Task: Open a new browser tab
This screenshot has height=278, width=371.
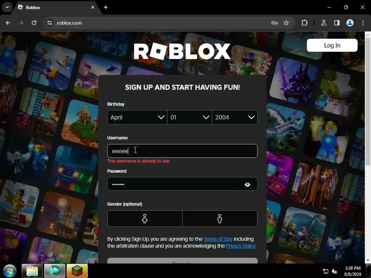Action: (x=106, y=7)
